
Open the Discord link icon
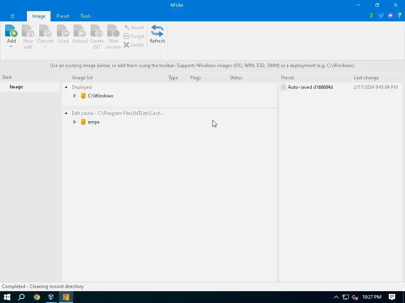(x=390, y=15)
